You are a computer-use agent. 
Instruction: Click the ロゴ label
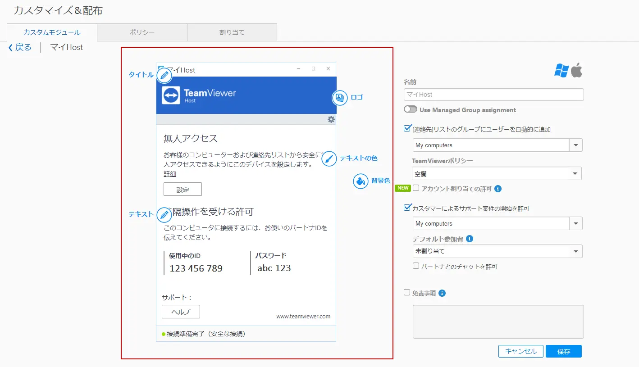357,97
